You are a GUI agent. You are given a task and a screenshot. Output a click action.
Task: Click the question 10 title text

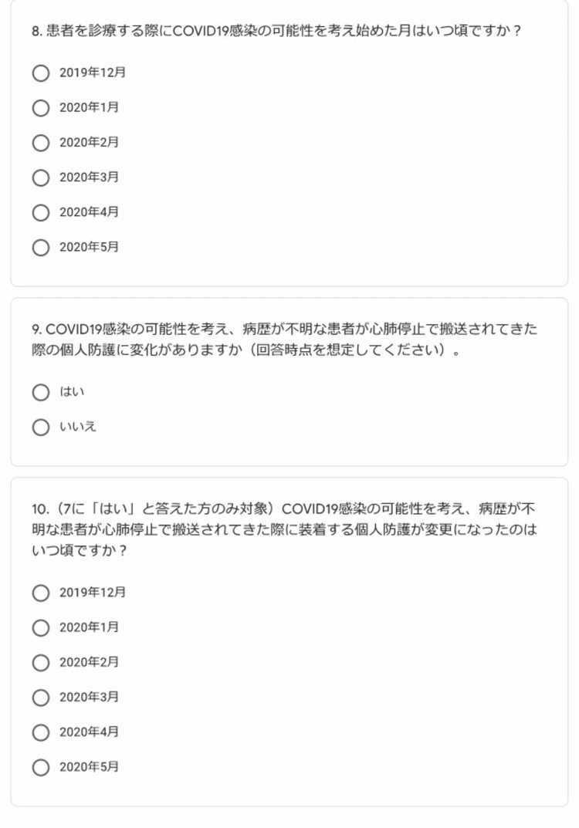(285, 529)
